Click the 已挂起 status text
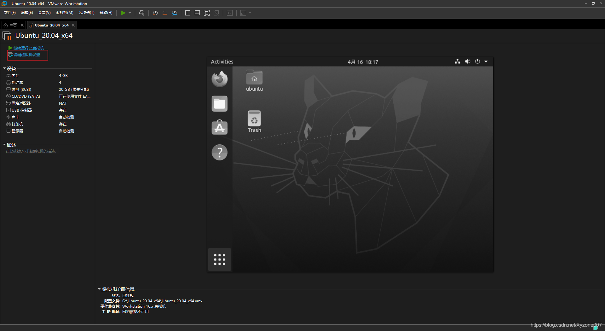 point(128,296)
